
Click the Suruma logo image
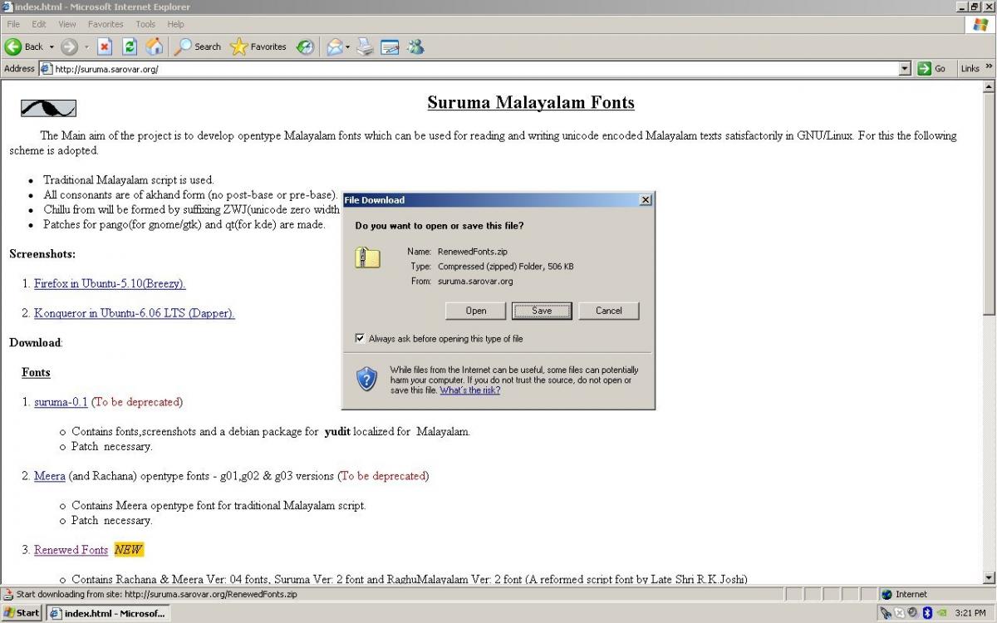pyautogui.click(x=48, y=108)
